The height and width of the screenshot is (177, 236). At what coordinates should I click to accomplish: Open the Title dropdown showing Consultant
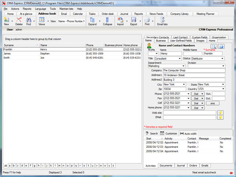click(x=179, y=59)
